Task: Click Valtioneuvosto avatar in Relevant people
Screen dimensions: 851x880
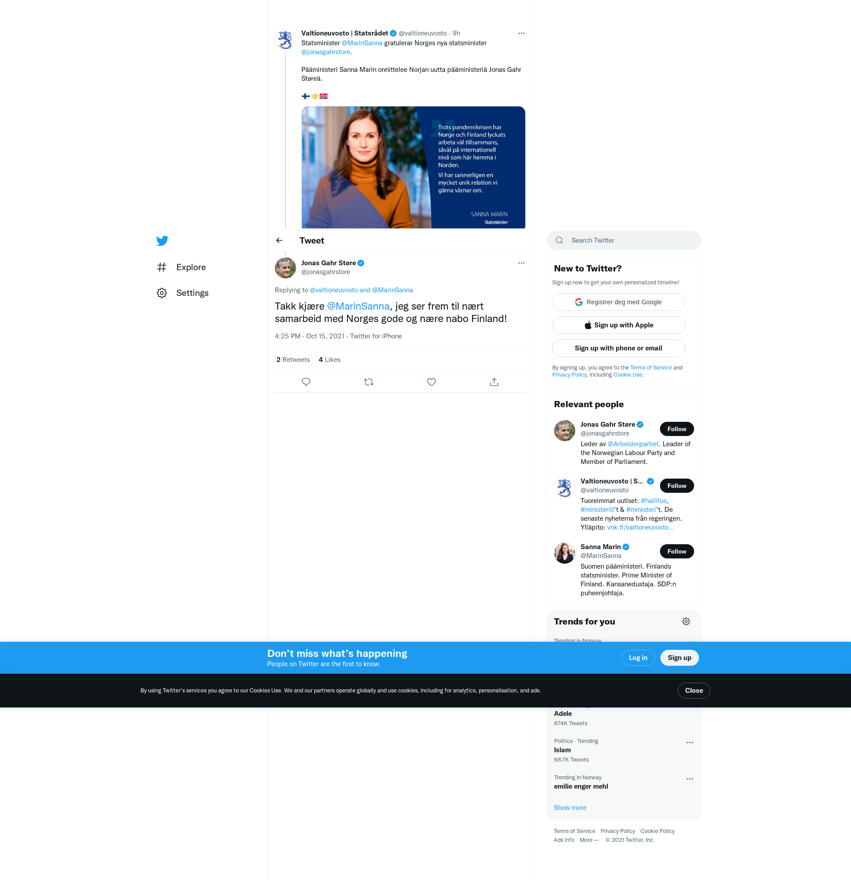Action: [564, 487]
